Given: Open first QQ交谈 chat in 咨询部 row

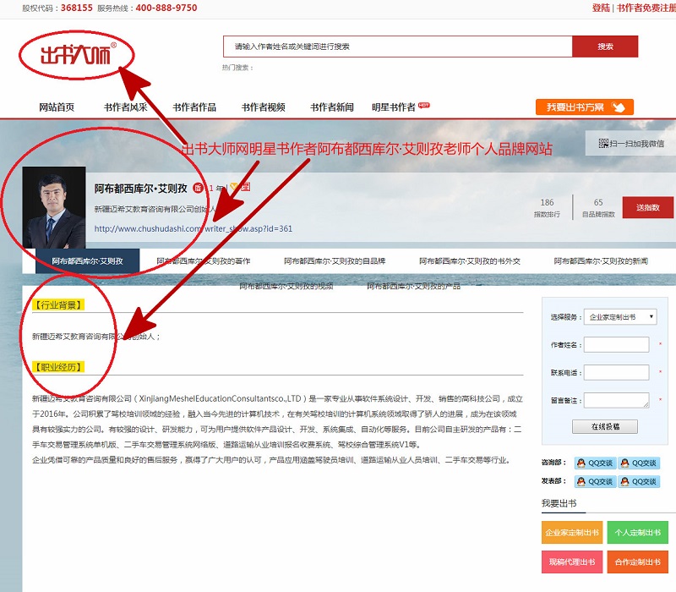Looking at the screenshot, I should [x=594, y=463].
